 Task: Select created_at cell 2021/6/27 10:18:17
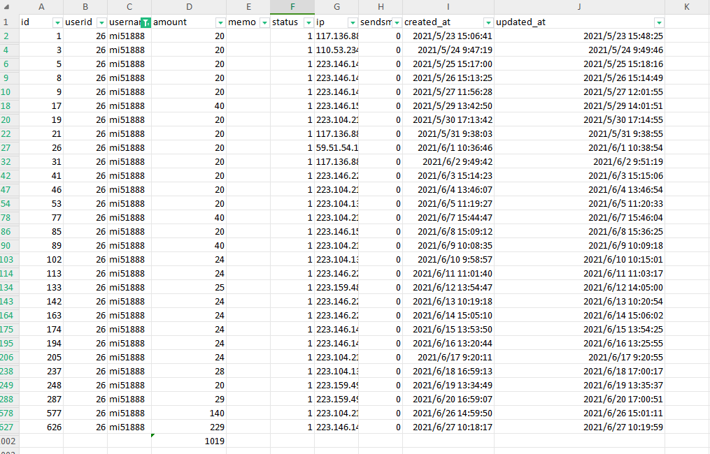point(448,427)
